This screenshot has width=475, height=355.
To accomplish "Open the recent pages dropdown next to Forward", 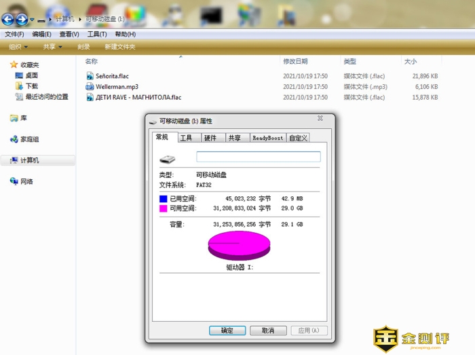I will coord(32,20).
